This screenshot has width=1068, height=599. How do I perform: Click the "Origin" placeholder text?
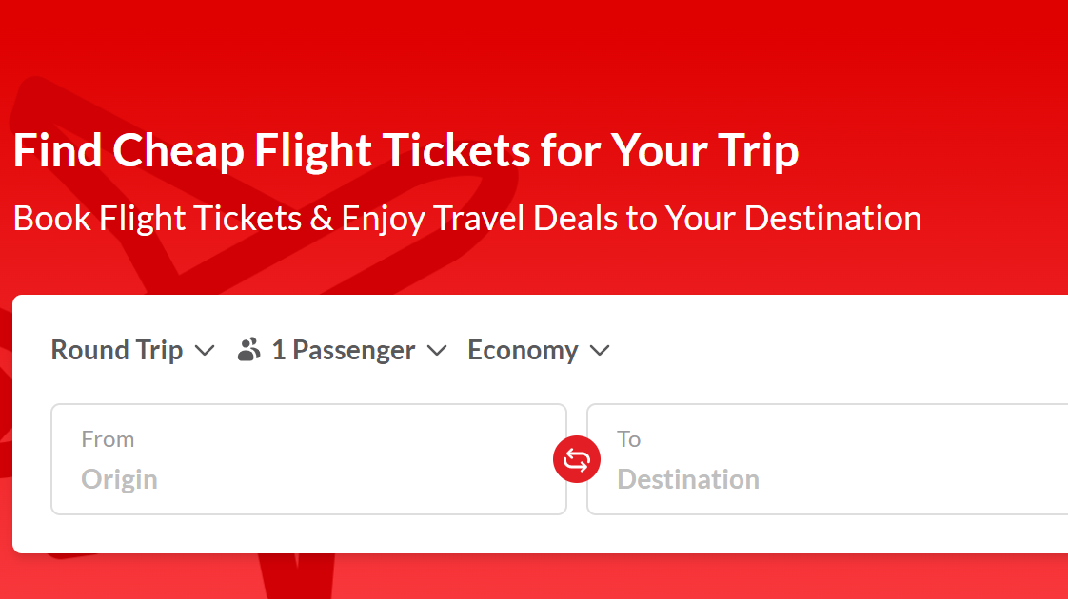pyautogui.click(x=120, y=479)
